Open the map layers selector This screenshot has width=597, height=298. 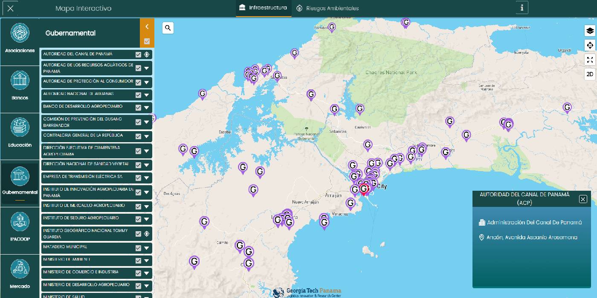click(590, 31)
